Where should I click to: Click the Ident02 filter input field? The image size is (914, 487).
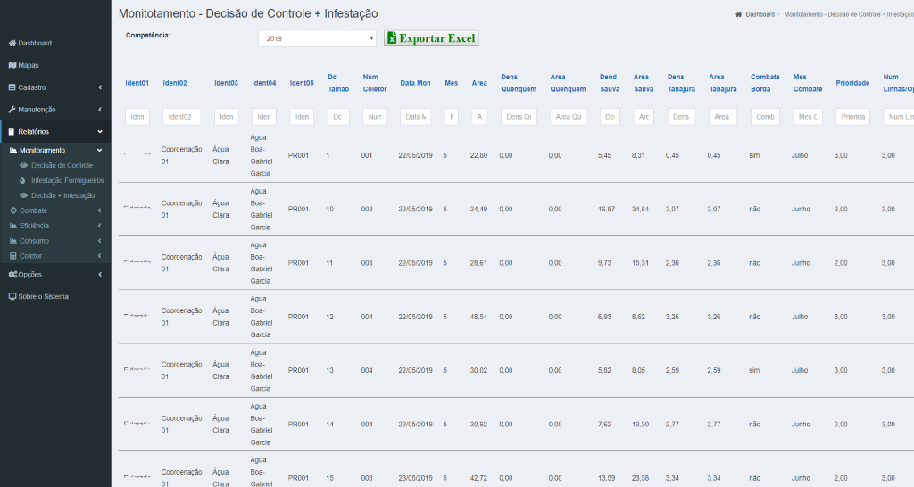[x=181, y=117]
